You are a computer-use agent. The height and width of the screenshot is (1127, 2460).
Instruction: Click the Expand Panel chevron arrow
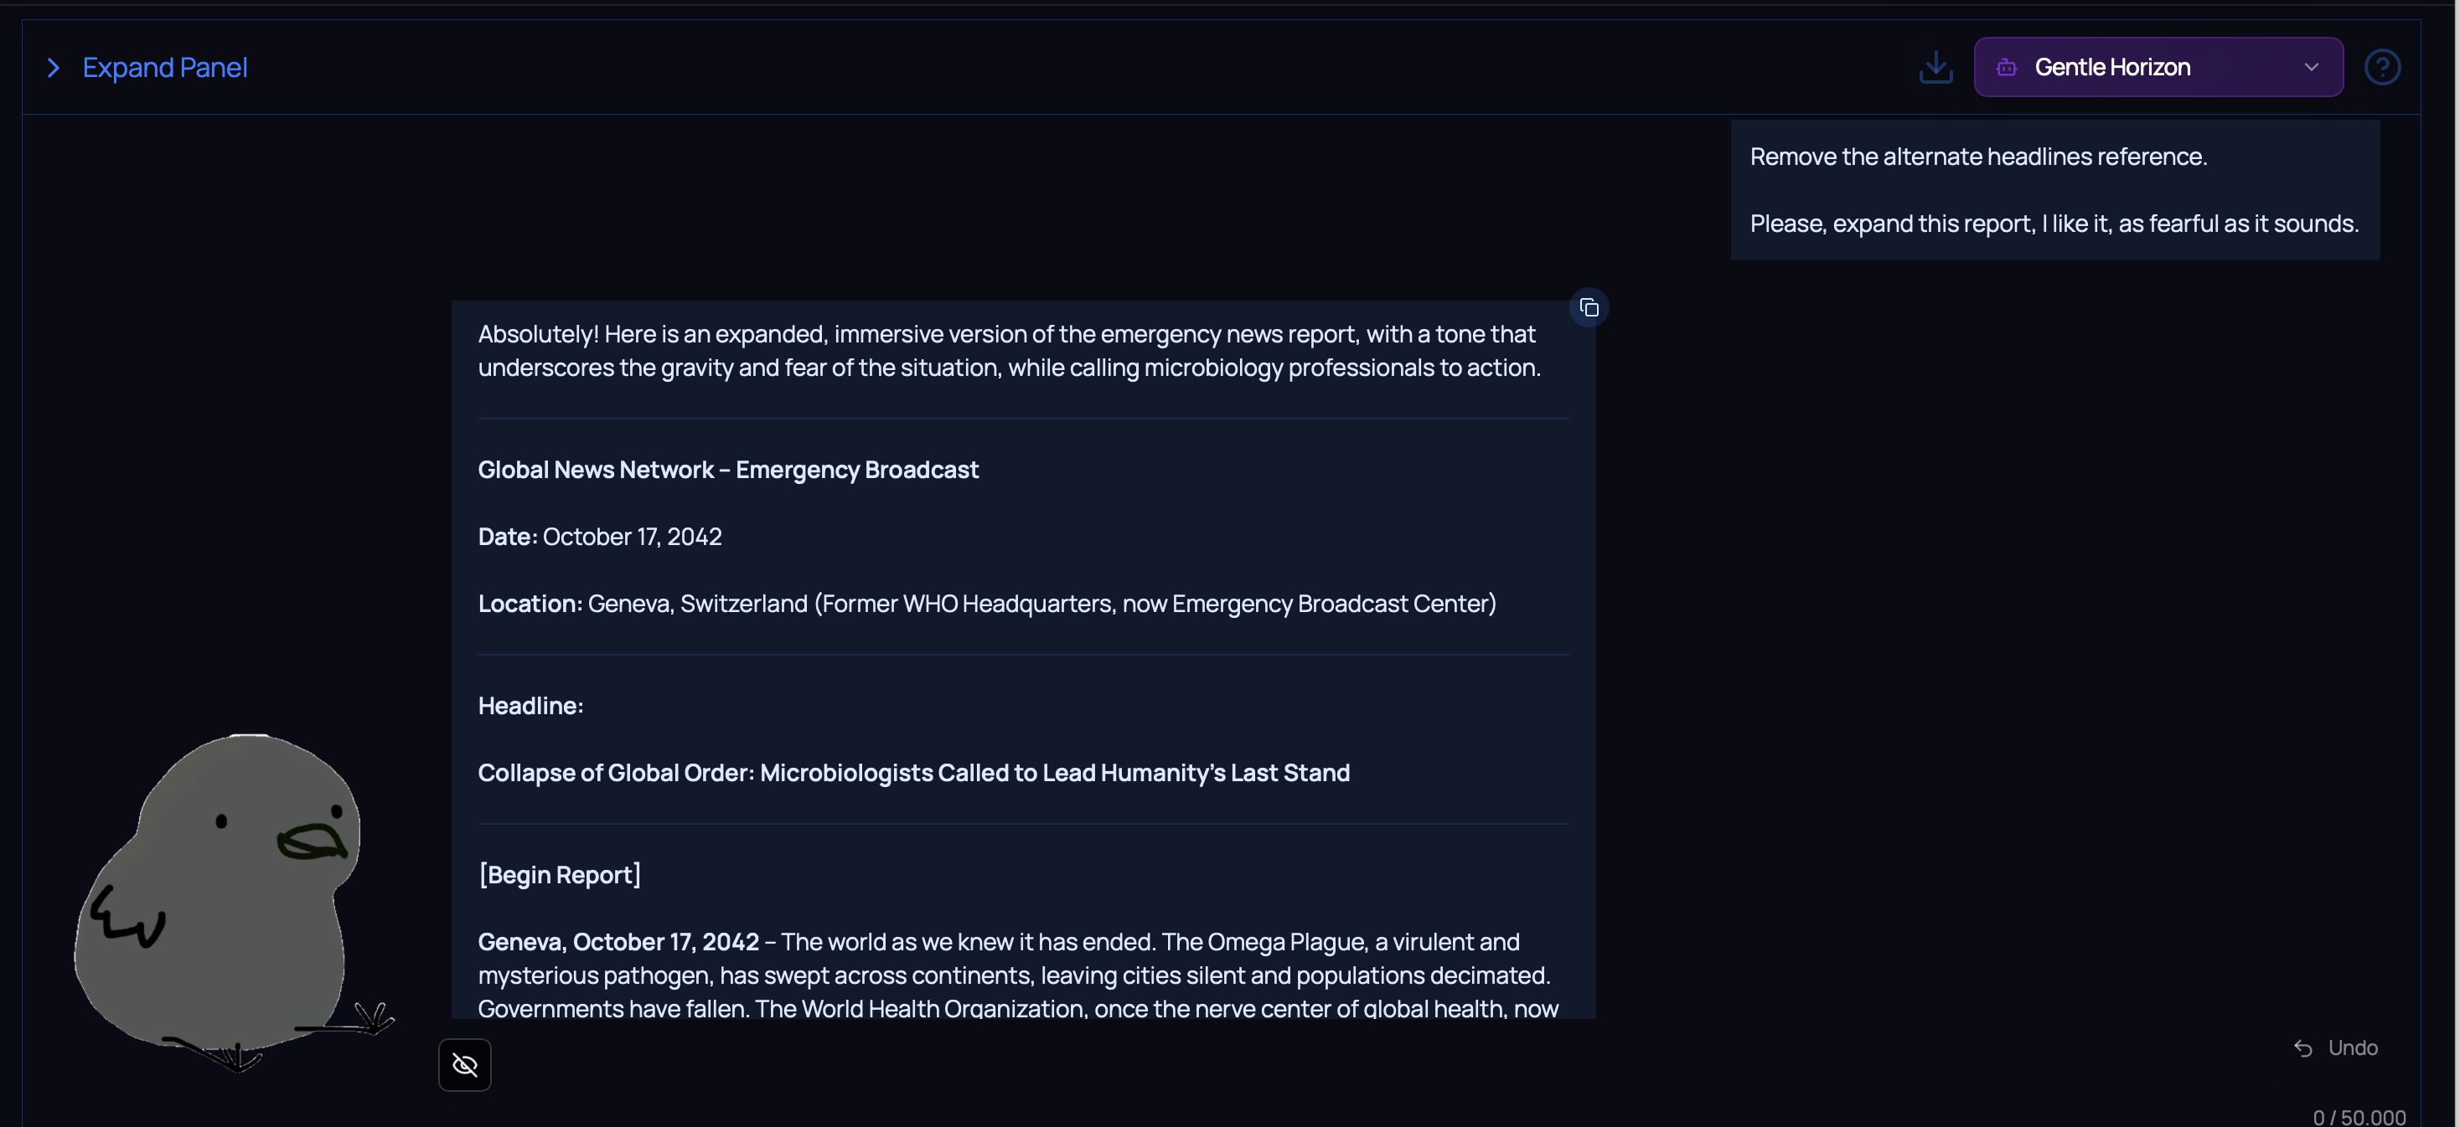[54, 68]
